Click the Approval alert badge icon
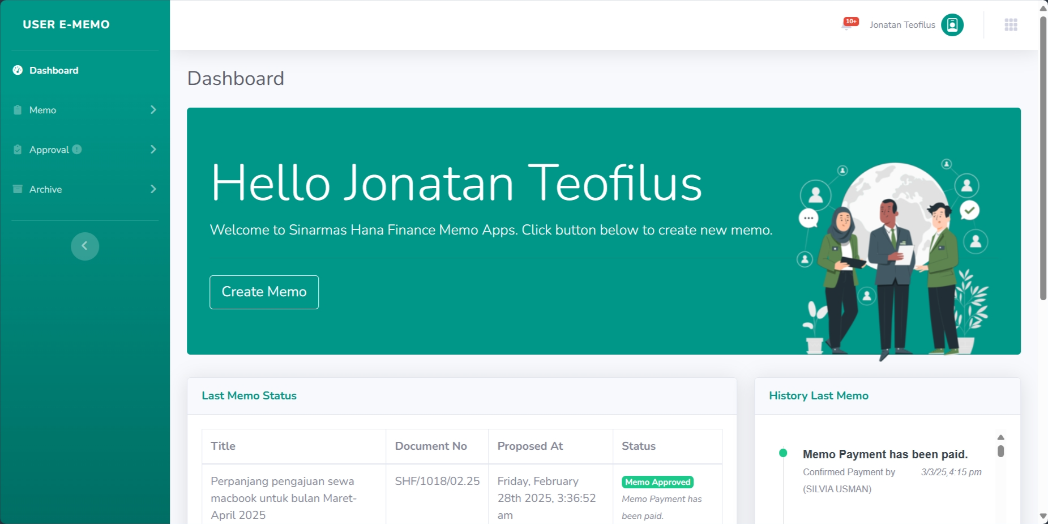This screenshot has width=1048, height=524. click(77, 150)
